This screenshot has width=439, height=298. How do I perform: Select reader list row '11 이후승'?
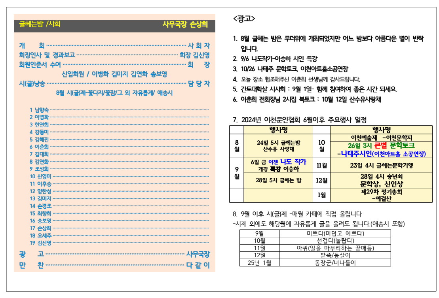point(119,184)
